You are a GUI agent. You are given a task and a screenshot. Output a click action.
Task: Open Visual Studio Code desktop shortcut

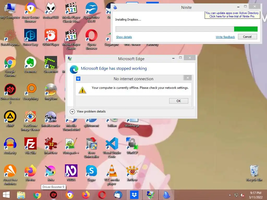point(112,148)
